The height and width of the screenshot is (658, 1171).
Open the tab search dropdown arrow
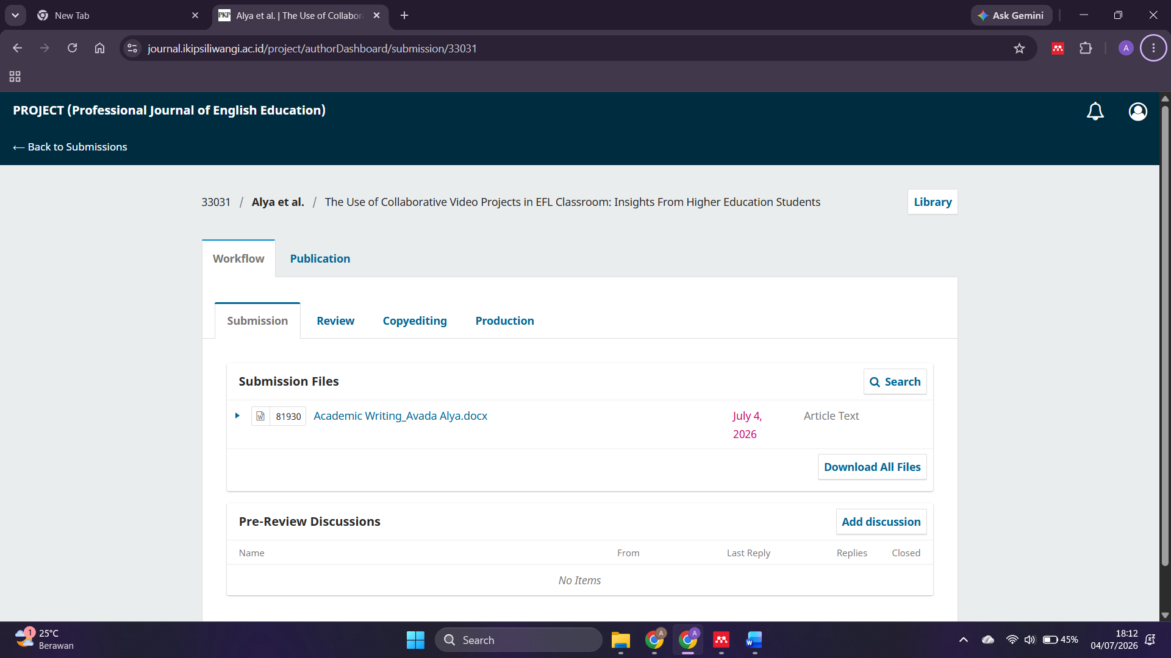point(15,15)
